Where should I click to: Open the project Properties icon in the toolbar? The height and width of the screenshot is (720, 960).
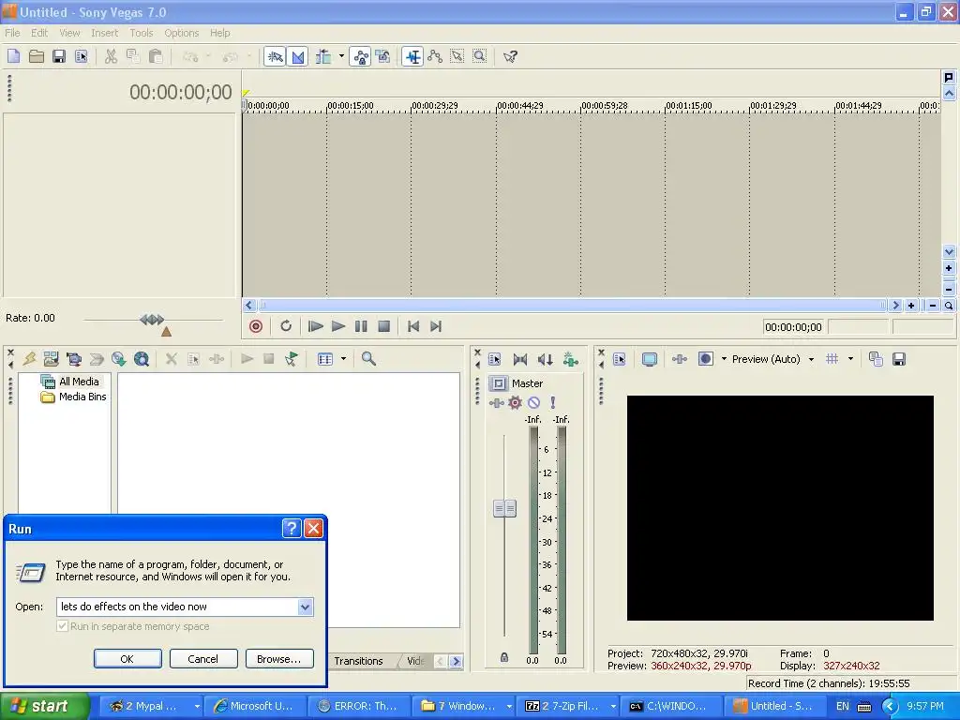pyautogui.click(x=82, y=57)
